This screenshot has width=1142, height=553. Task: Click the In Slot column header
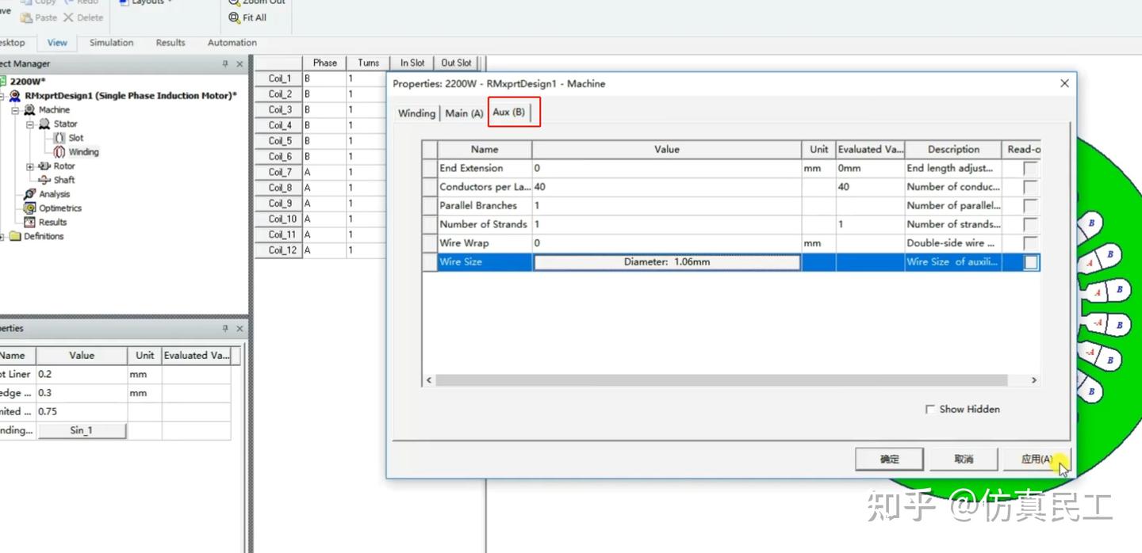(x=412, y=63)
